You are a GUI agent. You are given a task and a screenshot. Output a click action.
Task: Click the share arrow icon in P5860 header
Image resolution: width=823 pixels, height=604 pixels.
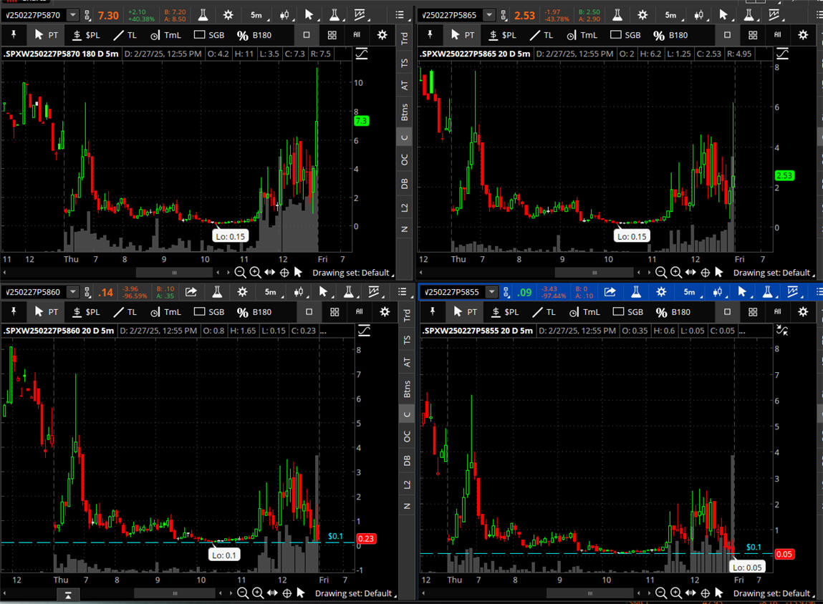point(191,292)
